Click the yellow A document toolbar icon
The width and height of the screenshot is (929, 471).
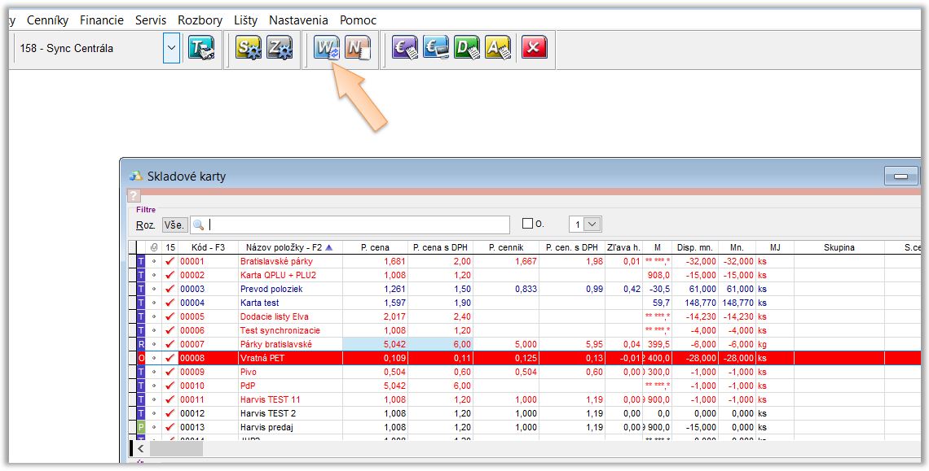point(498,48)
